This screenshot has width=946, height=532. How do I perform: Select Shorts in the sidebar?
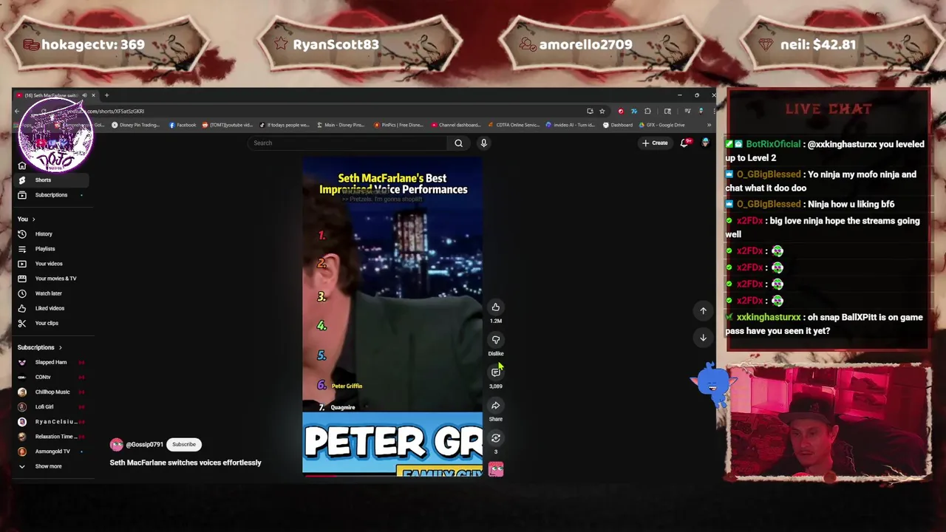click(x=52, y=180)
